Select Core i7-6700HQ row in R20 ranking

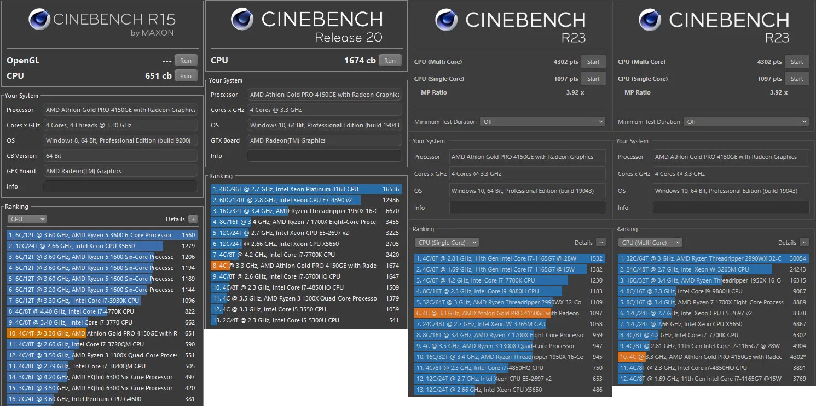[x=306, y=276]
